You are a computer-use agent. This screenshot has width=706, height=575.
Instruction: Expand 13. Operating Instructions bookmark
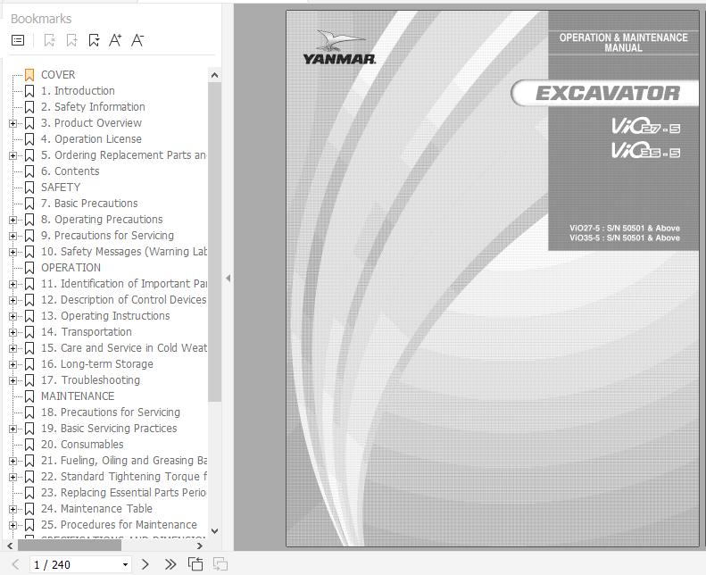click(13, 316)
